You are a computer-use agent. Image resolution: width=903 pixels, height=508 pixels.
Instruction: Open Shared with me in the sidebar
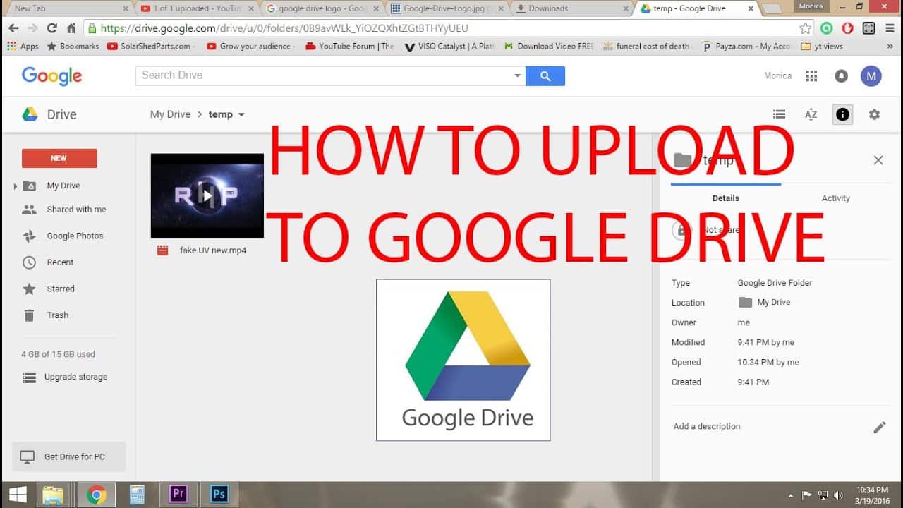click(76, 210)
